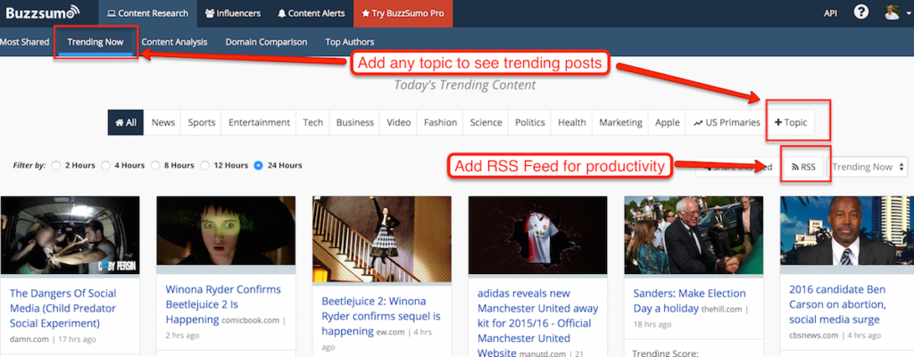Click the BuzzSumo logo
This screenshot has width=914, height=357.
point(42,12)
